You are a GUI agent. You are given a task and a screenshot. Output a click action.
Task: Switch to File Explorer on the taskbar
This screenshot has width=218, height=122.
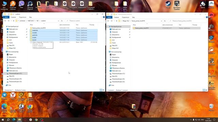(19, 120)
